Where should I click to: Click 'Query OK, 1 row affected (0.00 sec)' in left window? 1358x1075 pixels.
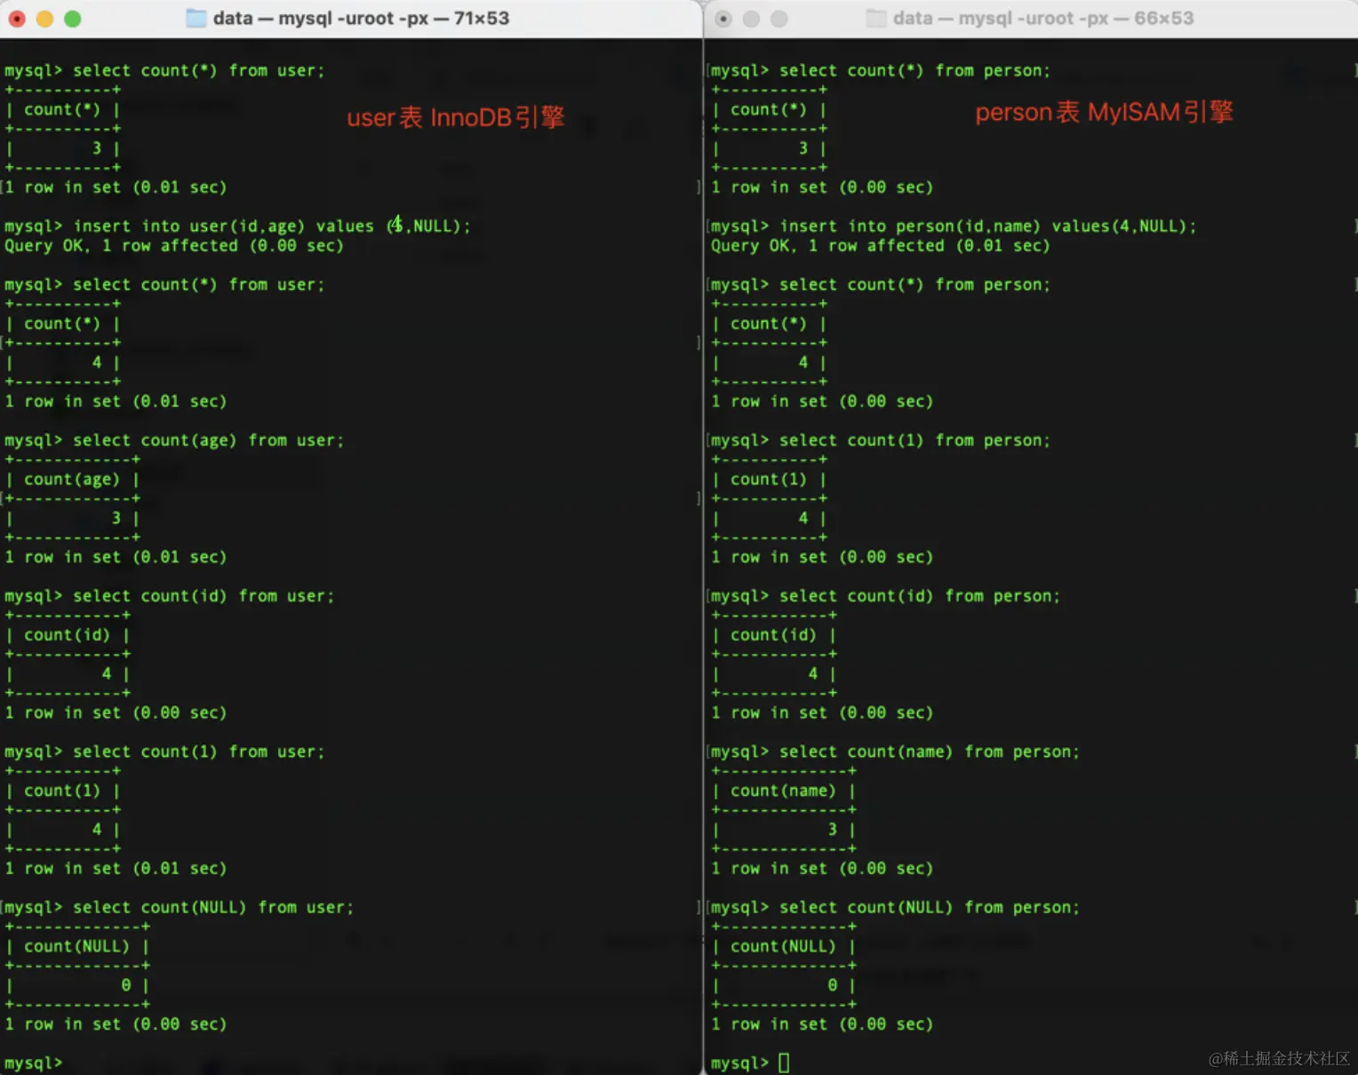(x=174, y=246)
